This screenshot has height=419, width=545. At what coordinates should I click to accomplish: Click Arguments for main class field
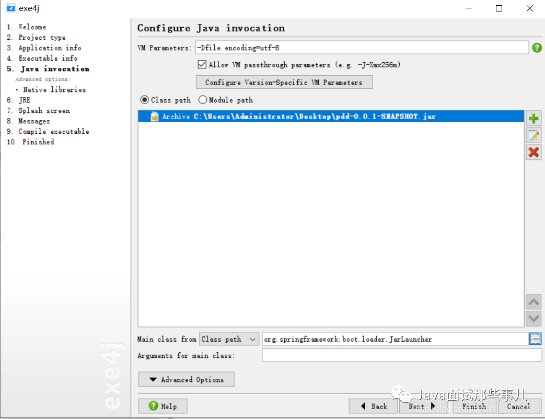pos(402,355)
